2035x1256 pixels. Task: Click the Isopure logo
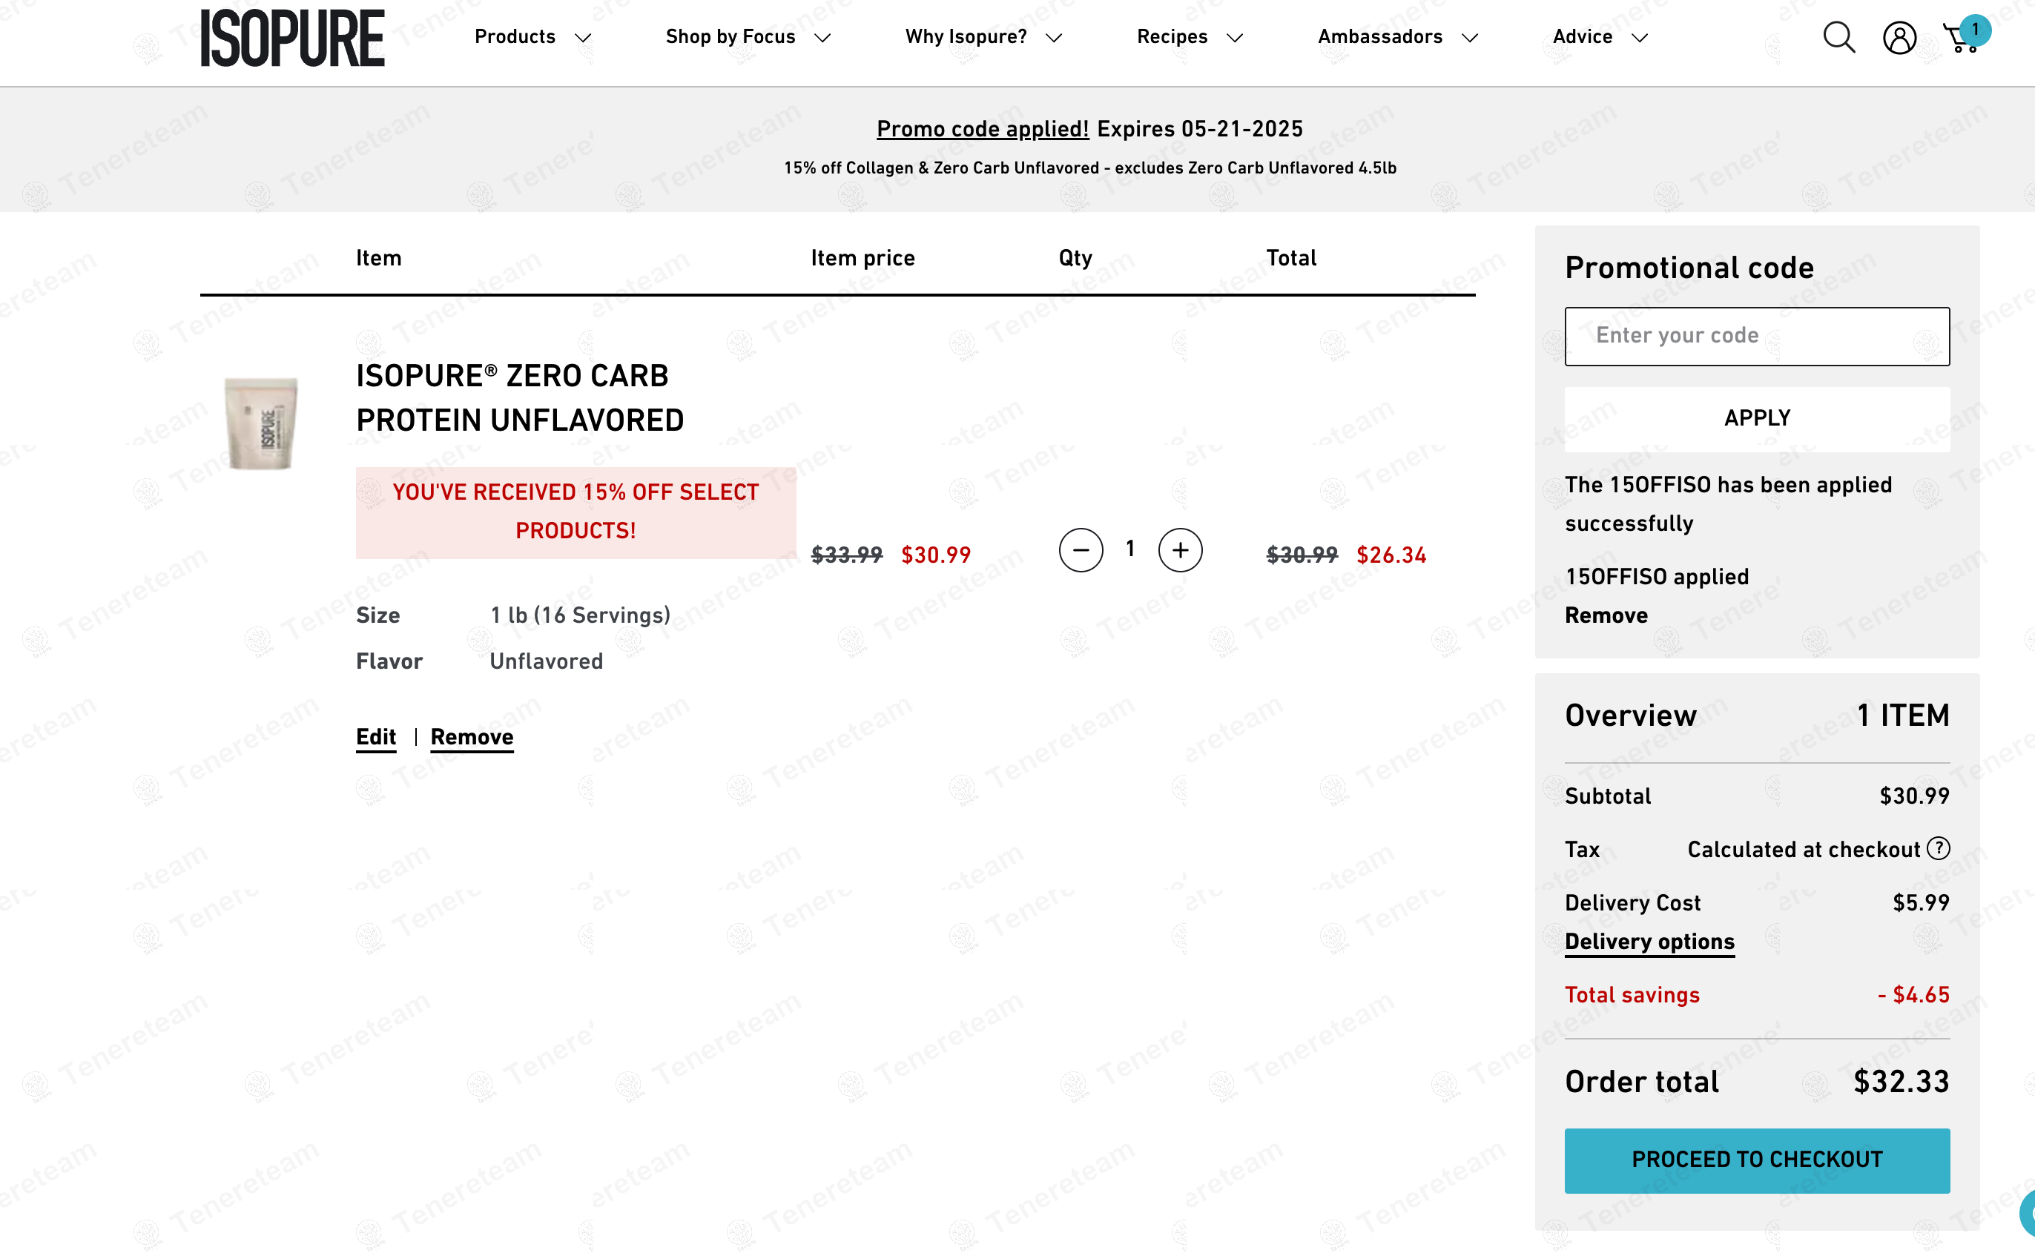(x=292, y=39)
